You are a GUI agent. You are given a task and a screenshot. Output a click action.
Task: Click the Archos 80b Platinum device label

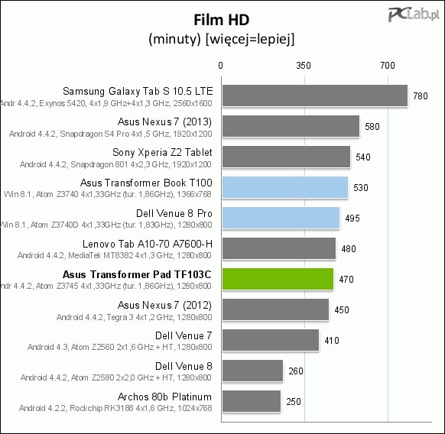[x=164, y=397]
